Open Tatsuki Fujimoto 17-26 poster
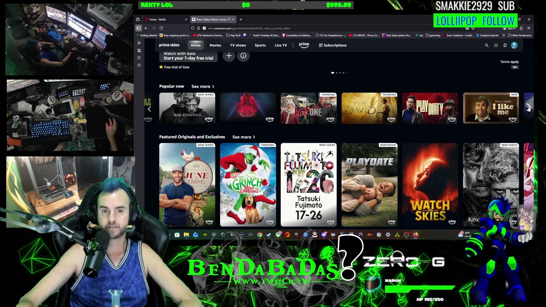 point(308,185)
